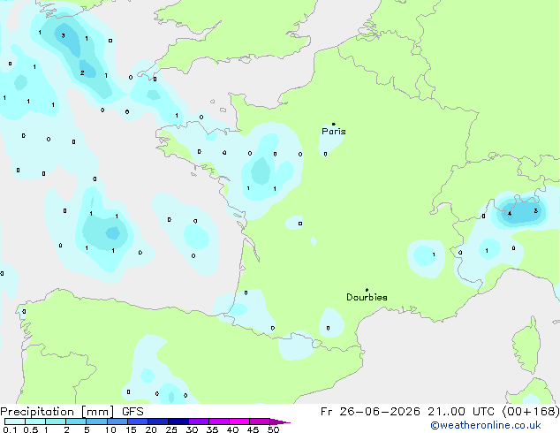
Task: Select the 10–15 mm blue legend swatch
Action: pyautogui.click(x=117, y=422)
